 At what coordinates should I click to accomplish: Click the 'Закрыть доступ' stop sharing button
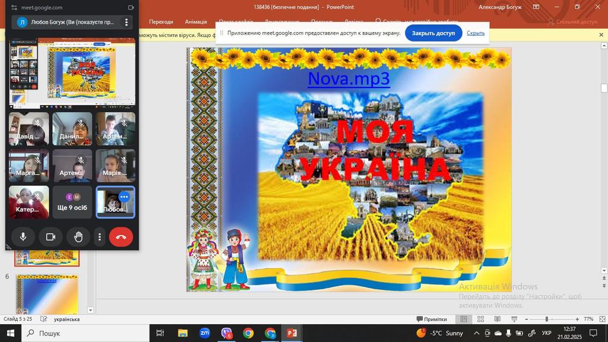click(x=433, y=33)
